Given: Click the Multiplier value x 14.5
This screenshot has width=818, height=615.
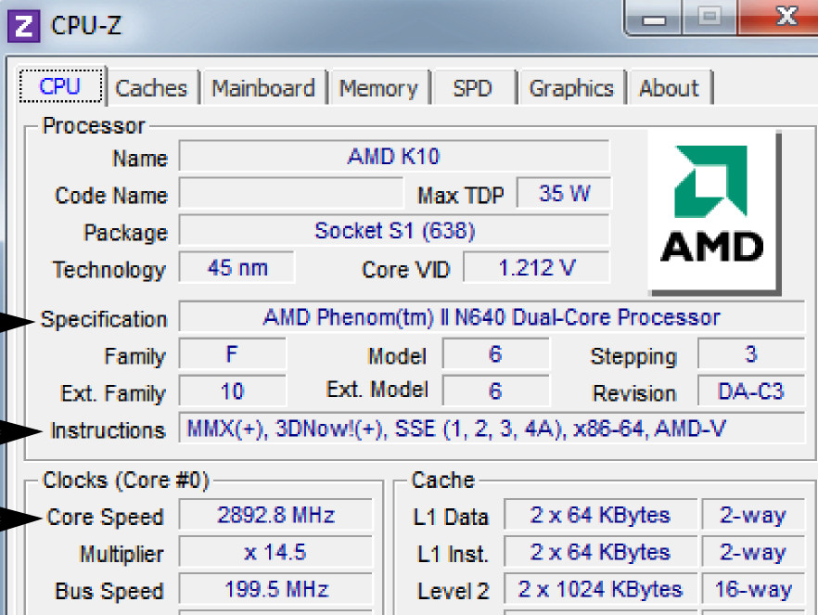Looking at the screenshot, I should click(275, 553).
